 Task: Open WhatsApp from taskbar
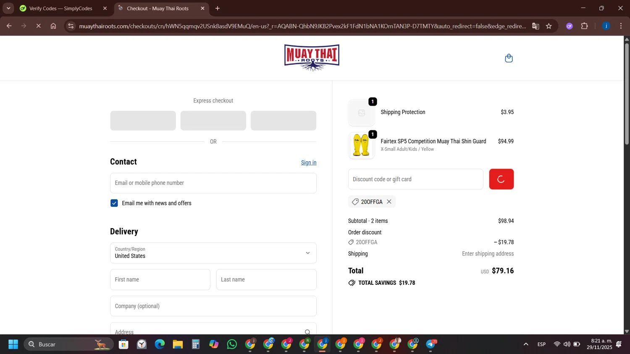coord(232,344)
